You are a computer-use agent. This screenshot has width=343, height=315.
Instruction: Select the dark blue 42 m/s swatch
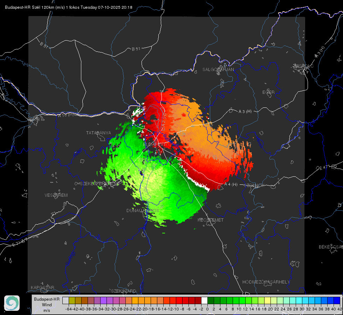337,300
